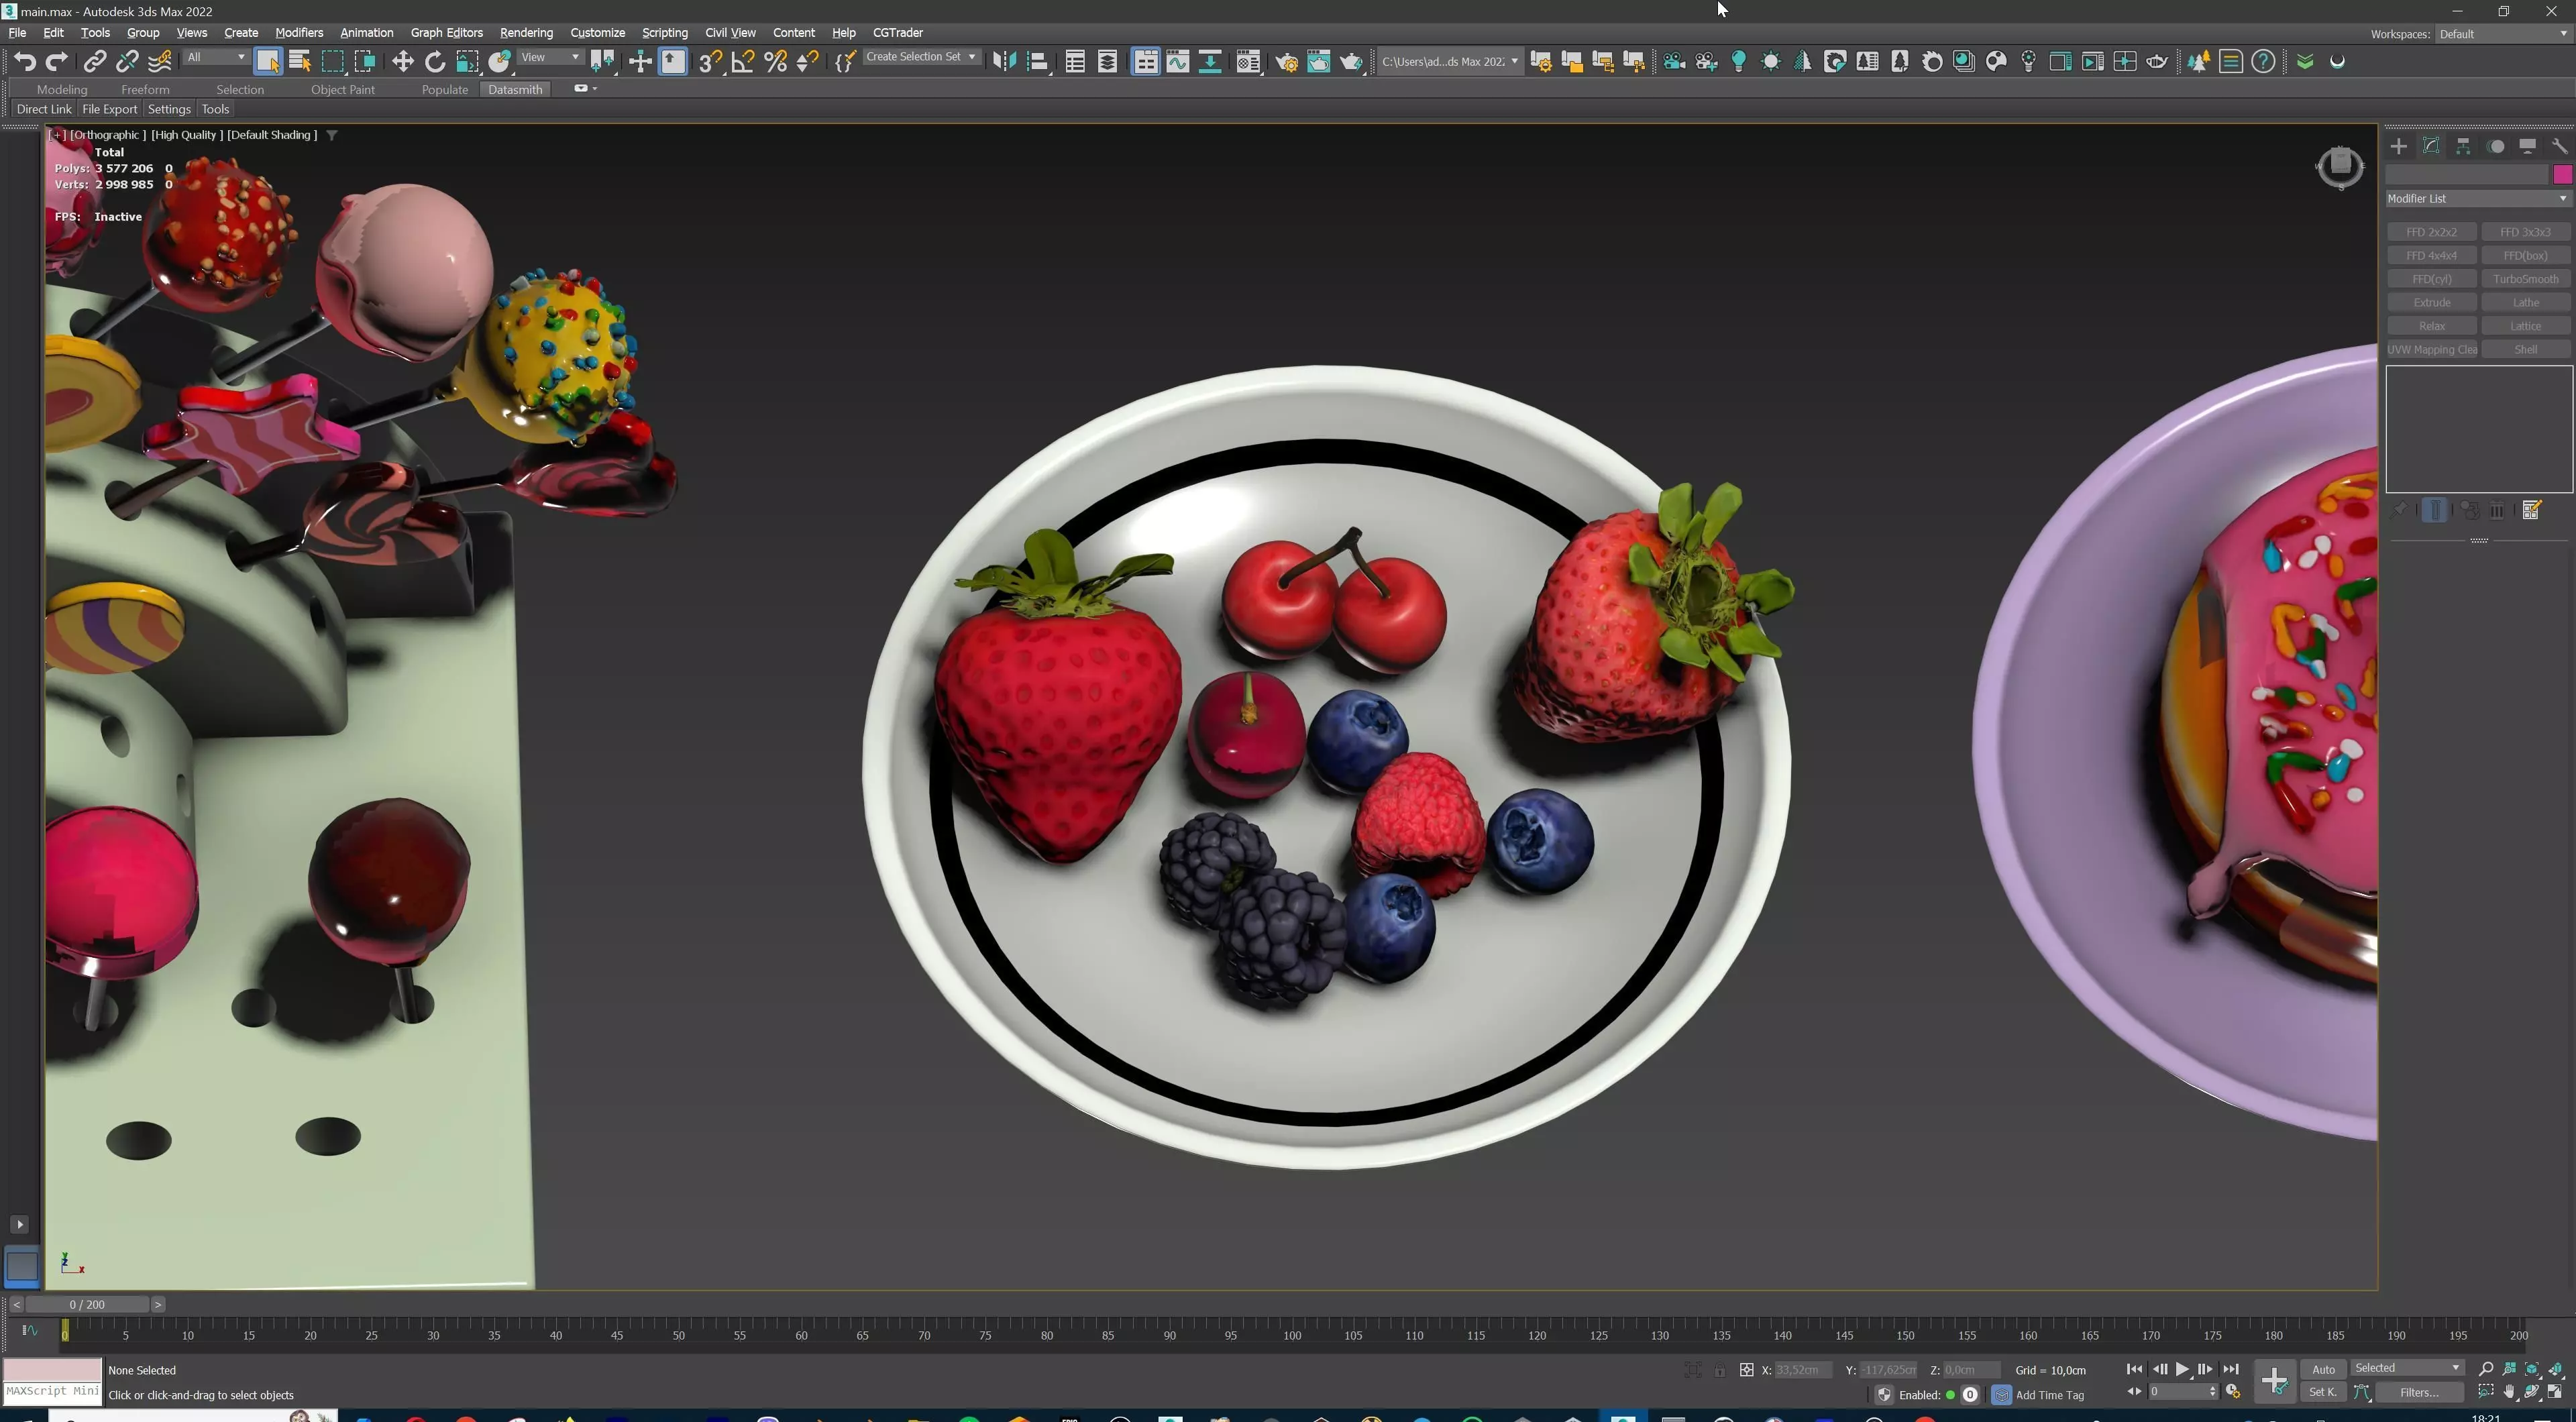Image resolution: width=2576 pixels, height=1422 pixels.
Task: Open the Rendering menu
Action: click(x=526, y=33)
